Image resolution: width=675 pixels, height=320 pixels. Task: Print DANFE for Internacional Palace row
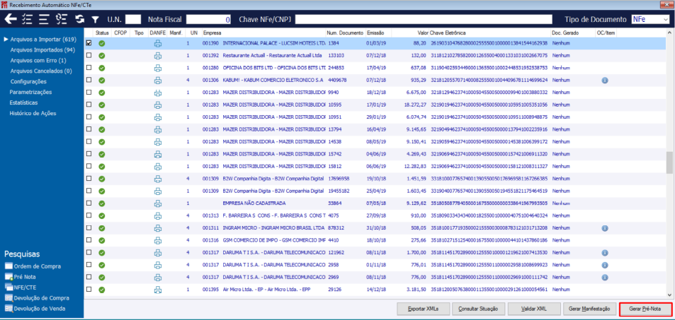coord(157,43)
